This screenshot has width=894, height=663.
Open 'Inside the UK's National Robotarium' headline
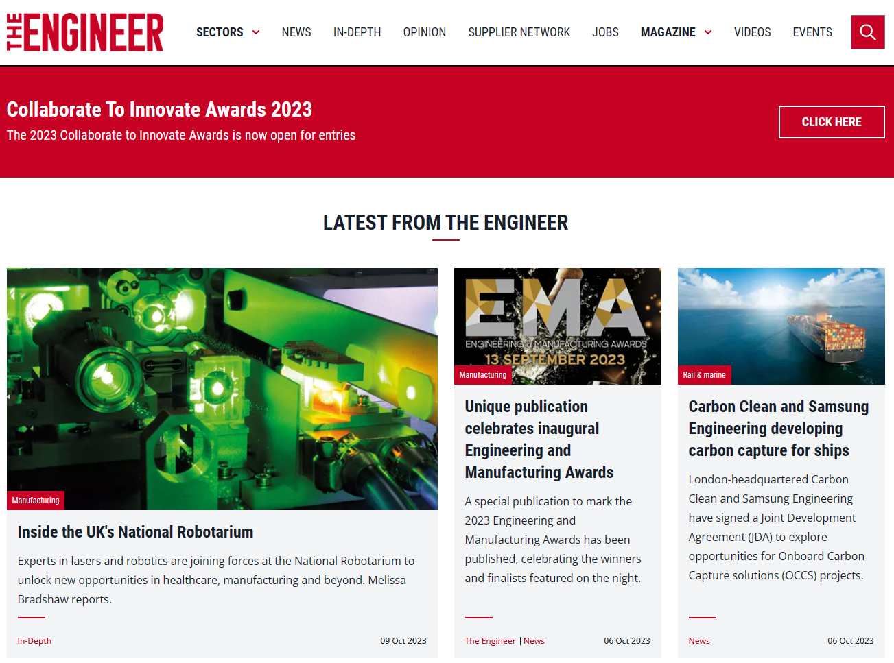click(x=135, y=532)
